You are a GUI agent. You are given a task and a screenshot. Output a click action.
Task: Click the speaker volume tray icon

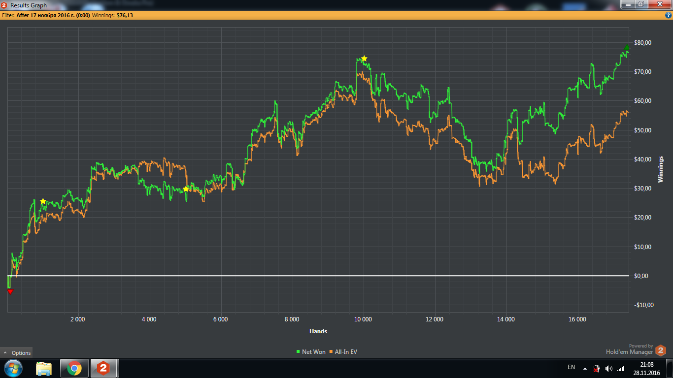click(x=609, y=368)
